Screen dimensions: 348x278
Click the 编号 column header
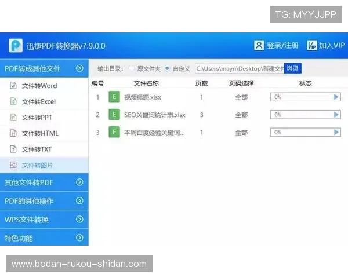[x=97, y=83]
